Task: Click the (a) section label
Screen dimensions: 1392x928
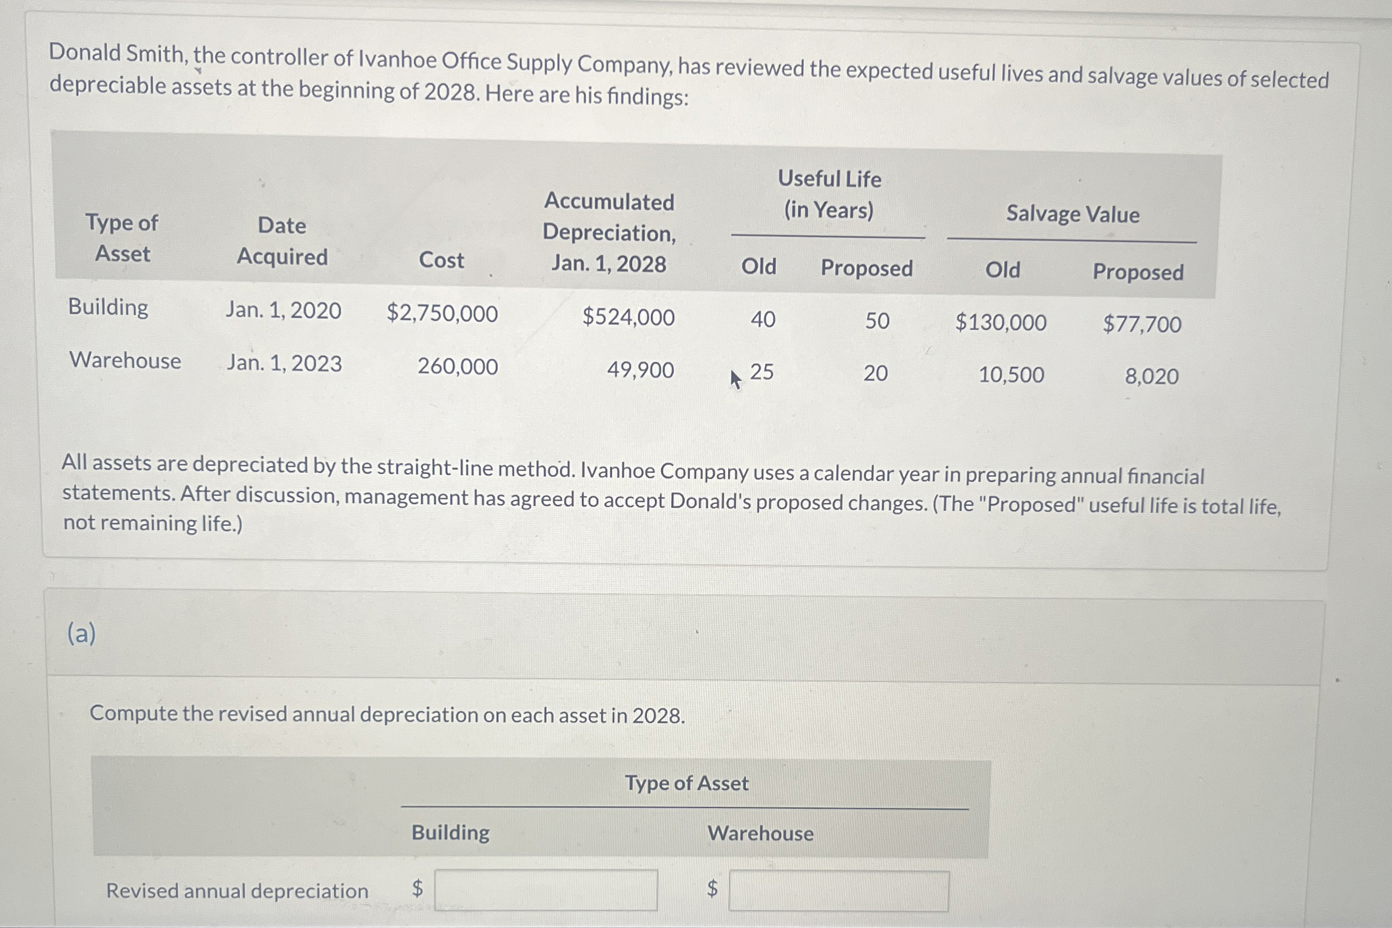Action: click(81, 634)
